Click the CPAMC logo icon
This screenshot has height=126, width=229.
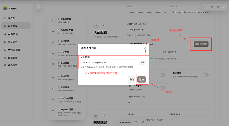click(5, 9)
